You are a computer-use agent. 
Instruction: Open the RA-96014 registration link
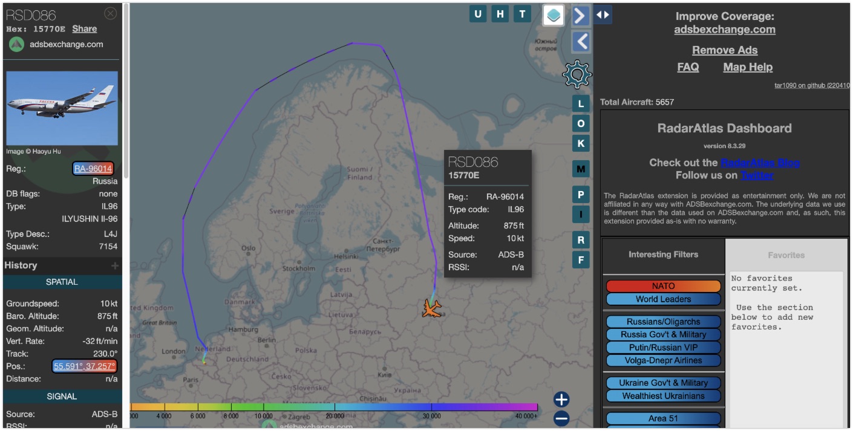click(93, 169)
